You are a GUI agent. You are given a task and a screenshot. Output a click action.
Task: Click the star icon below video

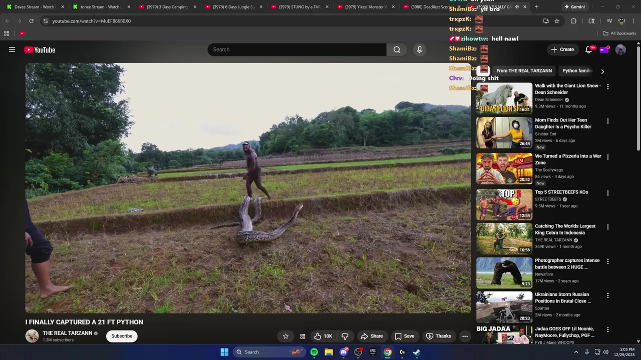tap(285, 336)
